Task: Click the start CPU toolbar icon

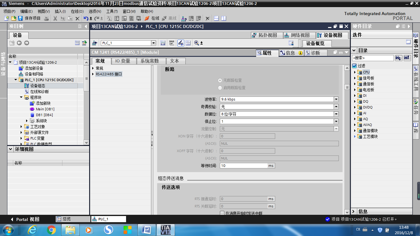Action: pos(191,18)
